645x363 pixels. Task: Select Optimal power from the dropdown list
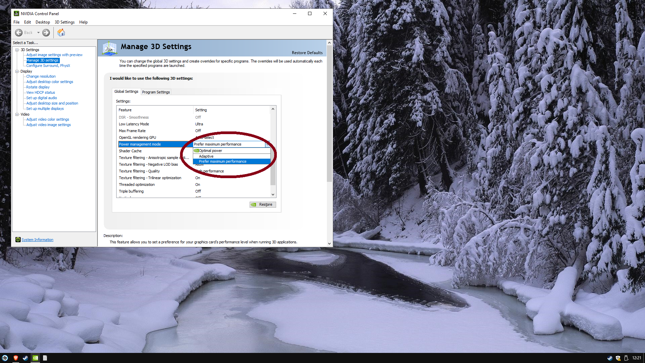tap(210, 151)
